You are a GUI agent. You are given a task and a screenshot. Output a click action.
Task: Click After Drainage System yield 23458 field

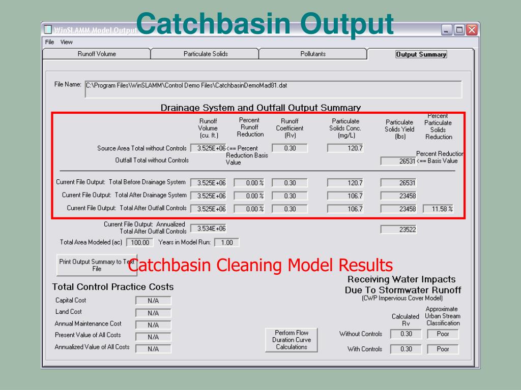pos(398,196)
